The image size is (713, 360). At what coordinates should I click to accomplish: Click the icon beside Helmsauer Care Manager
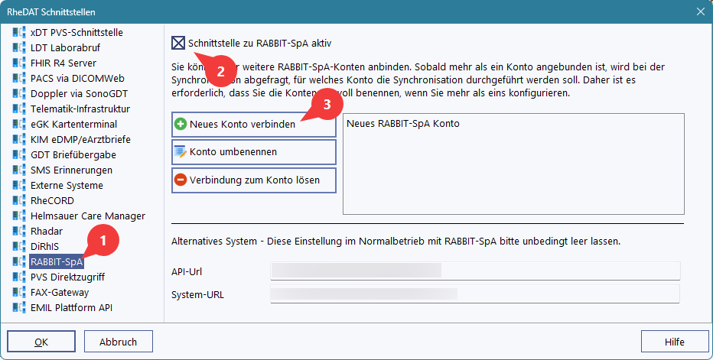tap(19, 216)
